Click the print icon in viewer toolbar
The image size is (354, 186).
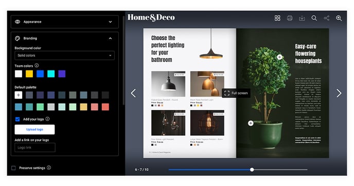click(x=290, y=18)
